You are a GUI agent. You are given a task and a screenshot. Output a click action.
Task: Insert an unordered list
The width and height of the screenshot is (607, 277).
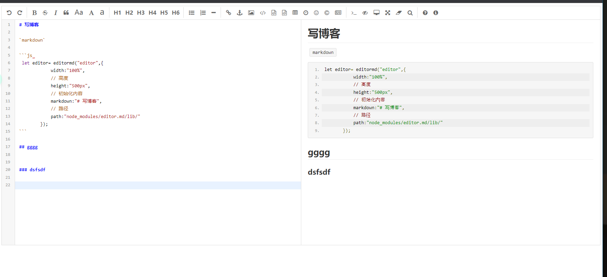pyautogui.click(x=192, y=13)
